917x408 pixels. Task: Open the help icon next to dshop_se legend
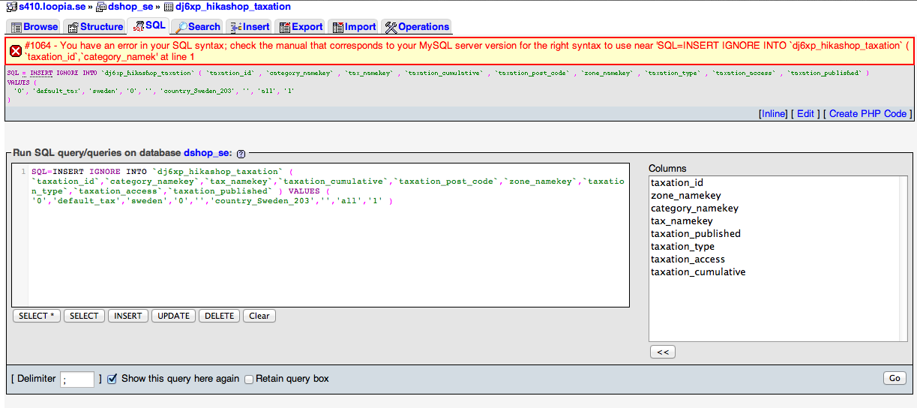click(241, 154)
